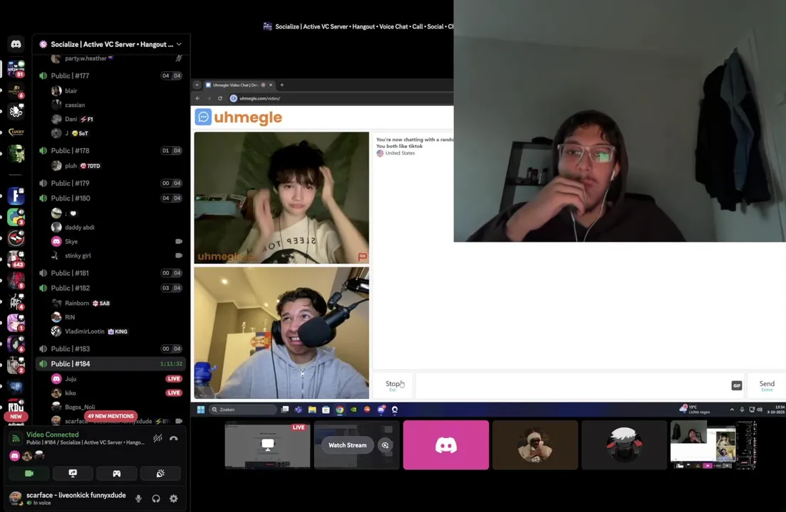Click browser back arrow in stream

(x=198, y=98)
